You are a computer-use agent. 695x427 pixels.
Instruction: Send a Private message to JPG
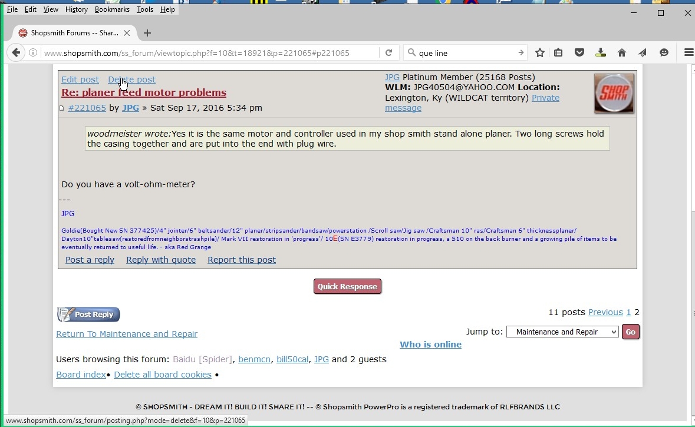472,102
